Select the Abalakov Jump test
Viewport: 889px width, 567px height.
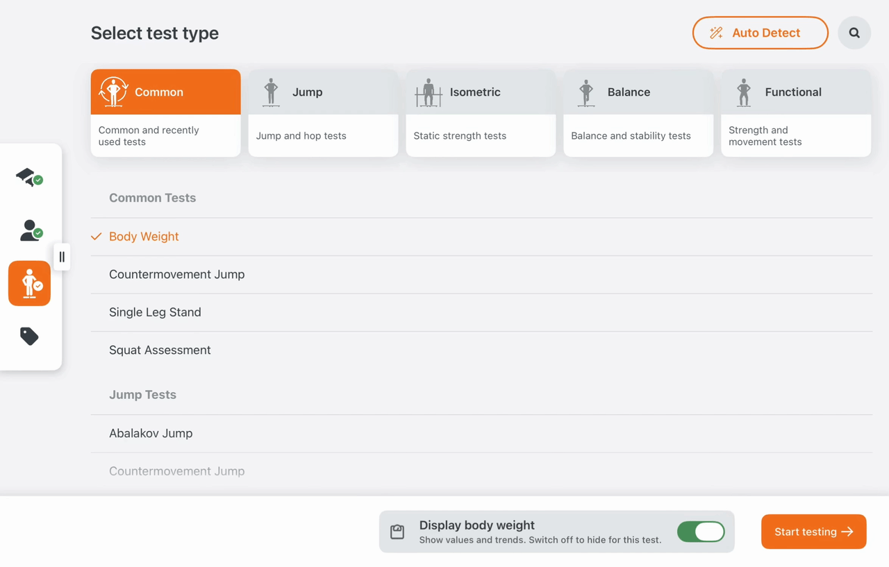pos(481,434)
